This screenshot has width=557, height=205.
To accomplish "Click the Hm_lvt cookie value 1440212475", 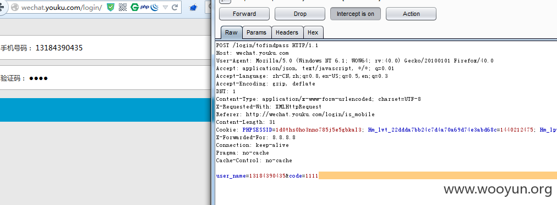I will (517, 130).
